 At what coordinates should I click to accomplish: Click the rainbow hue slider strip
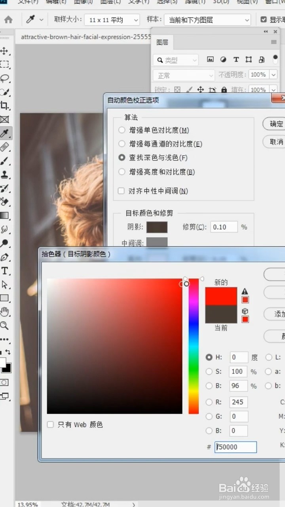pos(194,346)
